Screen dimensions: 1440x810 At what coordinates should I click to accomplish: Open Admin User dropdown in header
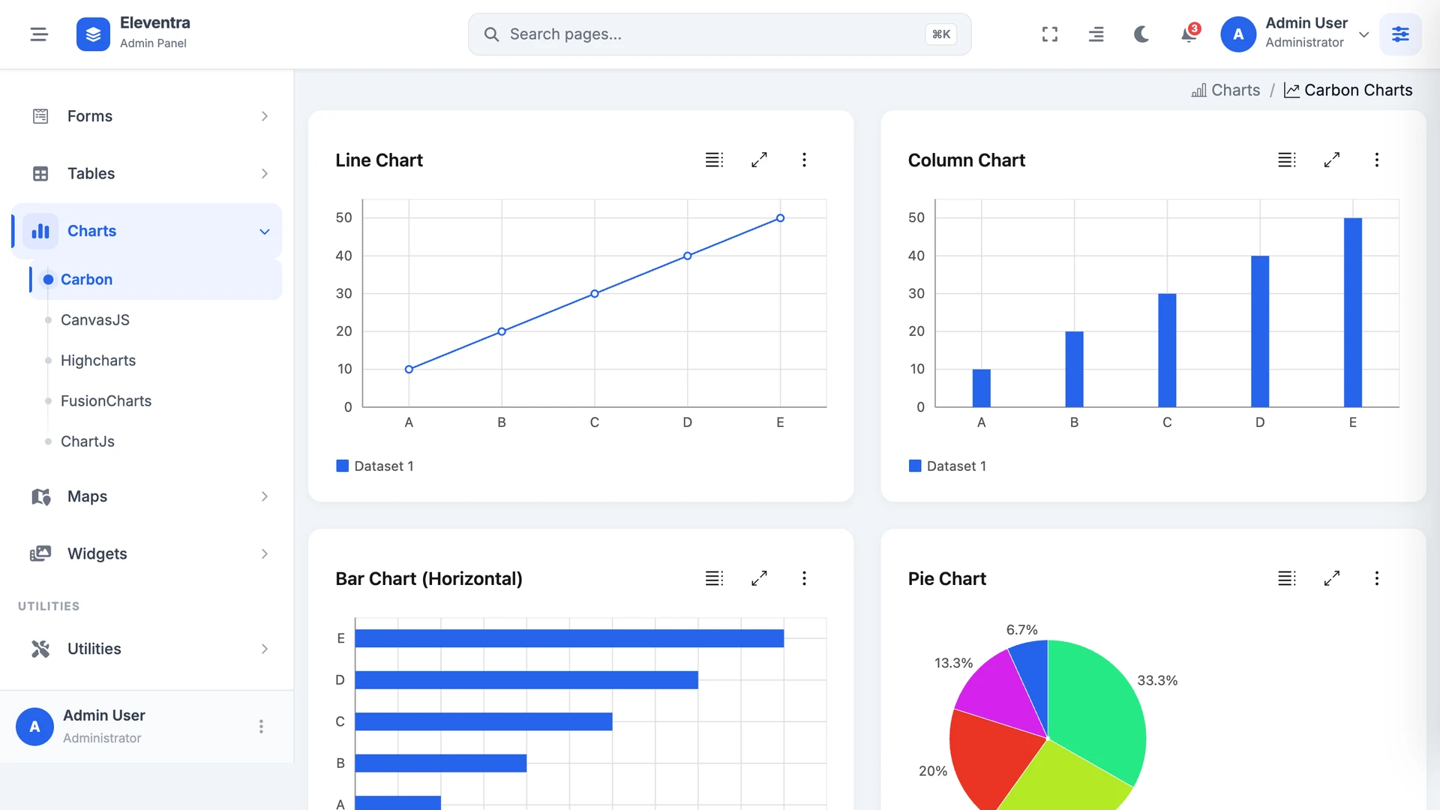click(1364, 34)
